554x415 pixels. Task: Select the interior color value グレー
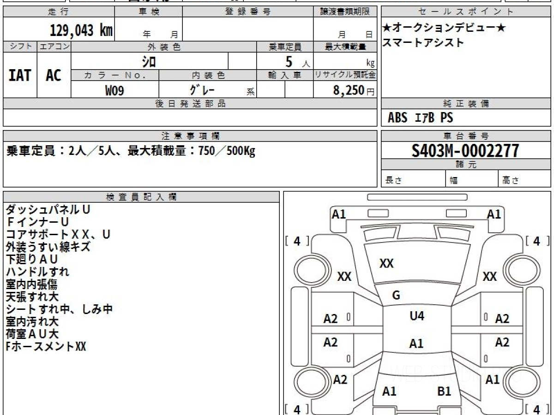pos(203,90)
